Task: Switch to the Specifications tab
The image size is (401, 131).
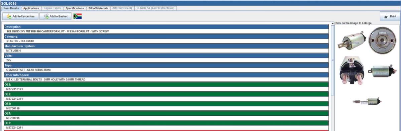Action: tap(75, 8)
